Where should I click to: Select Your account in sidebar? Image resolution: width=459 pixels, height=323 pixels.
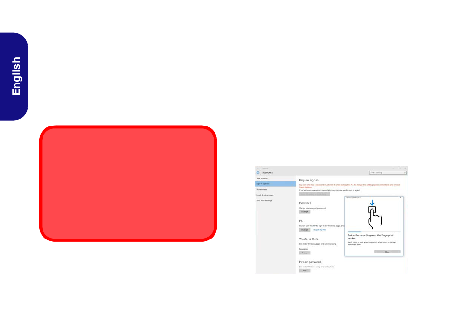(262, 178)
